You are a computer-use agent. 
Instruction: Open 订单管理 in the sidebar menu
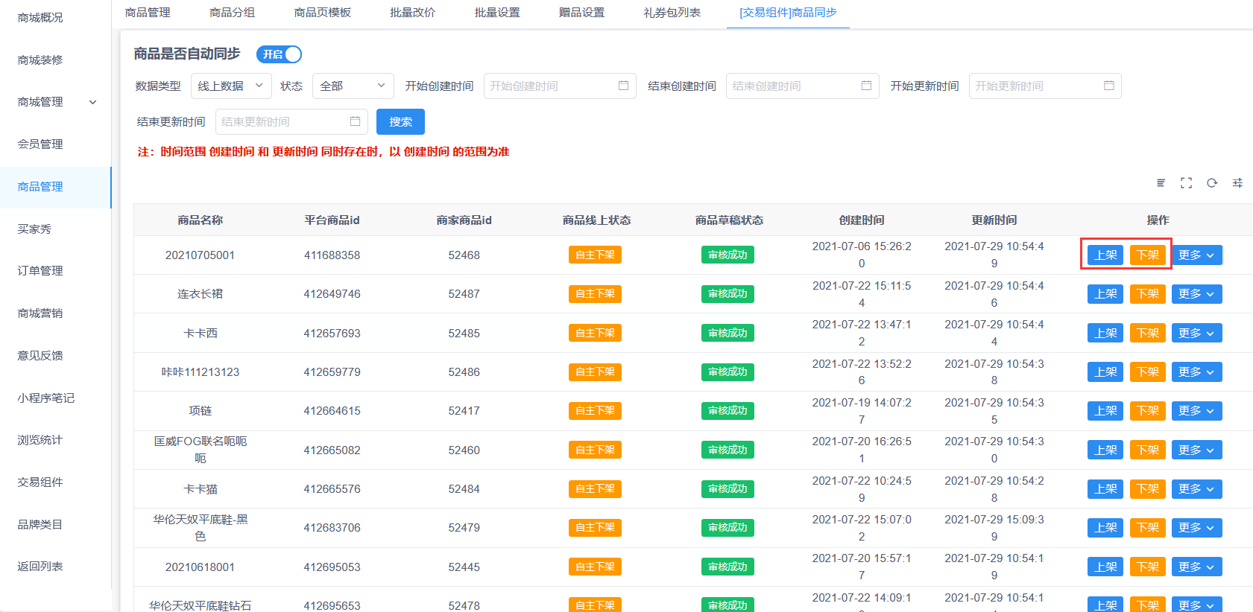pos(40,271)
